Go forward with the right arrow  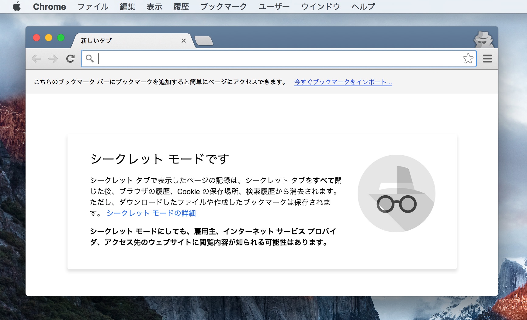click(53, 59)
